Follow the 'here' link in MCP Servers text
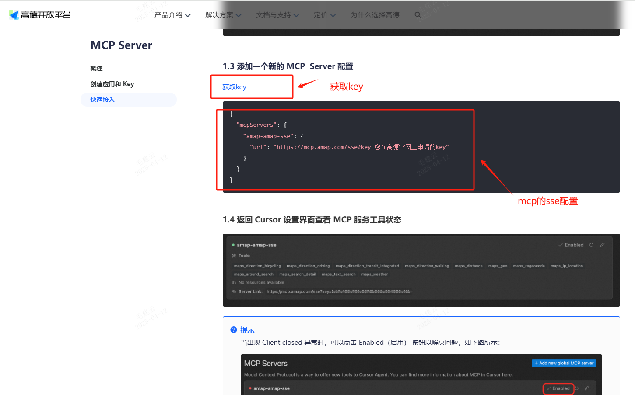635x395 pixels. pos(507,375)
